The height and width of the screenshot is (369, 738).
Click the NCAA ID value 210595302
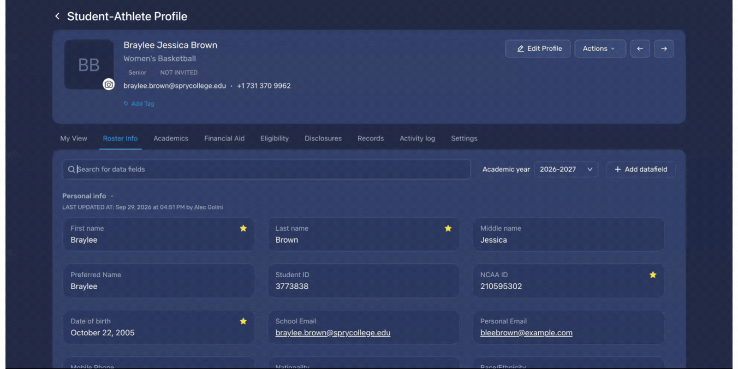click(x=501, y=286)
